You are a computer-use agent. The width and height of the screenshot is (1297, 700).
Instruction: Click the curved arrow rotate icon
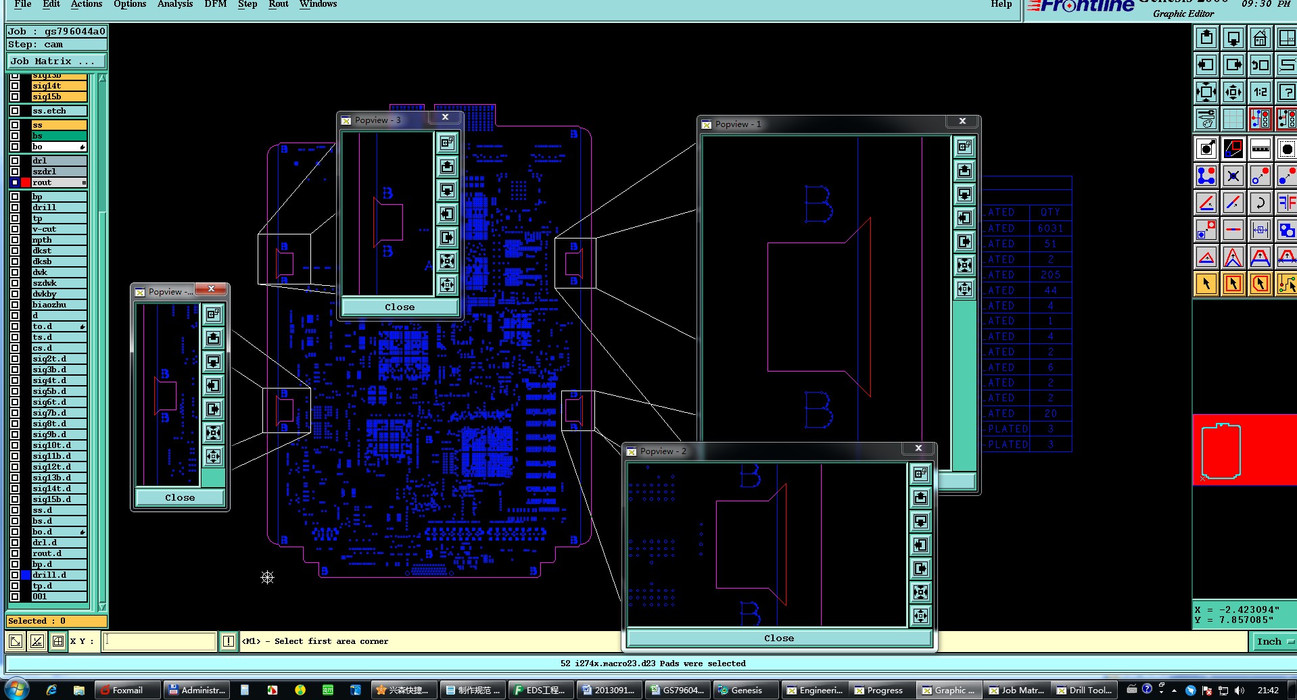[x=1260, y=203]
